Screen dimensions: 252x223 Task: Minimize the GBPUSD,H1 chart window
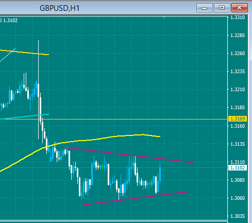204,8
